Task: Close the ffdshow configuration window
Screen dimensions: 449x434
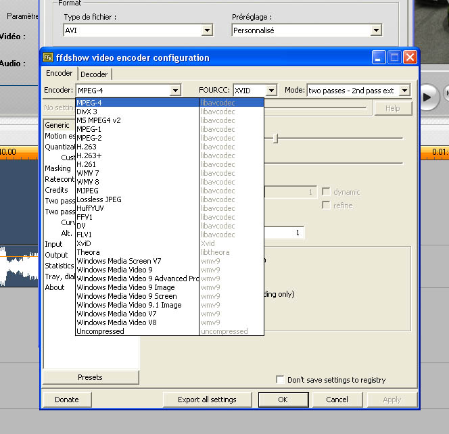Action: click(410, 57)
